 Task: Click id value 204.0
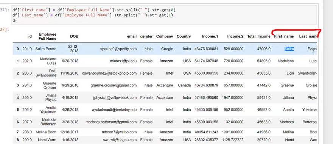[27, 85]
